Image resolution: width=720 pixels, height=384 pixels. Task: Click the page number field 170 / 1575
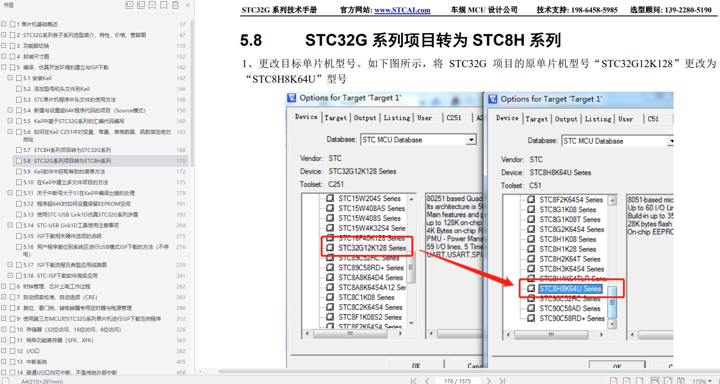[457, 381]
